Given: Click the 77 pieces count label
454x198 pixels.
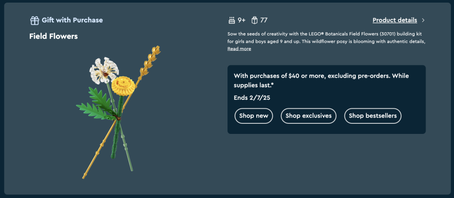Looking at the screenshot, I should coord(264,20).
